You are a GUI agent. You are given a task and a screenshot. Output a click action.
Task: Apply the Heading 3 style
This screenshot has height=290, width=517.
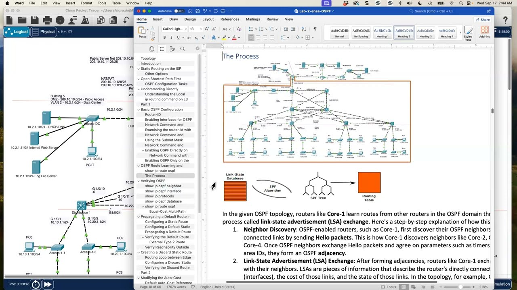(x=425, y=33)
